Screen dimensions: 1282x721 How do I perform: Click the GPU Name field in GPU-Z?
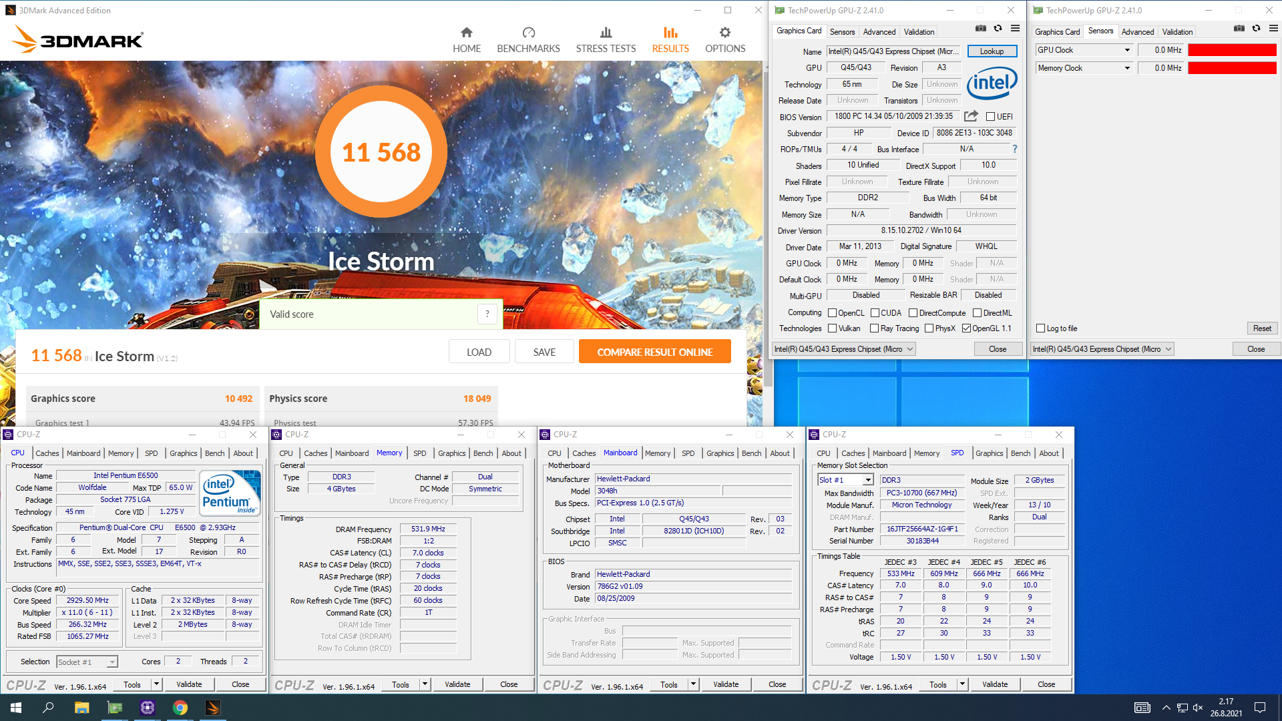(x=893, y=51)
